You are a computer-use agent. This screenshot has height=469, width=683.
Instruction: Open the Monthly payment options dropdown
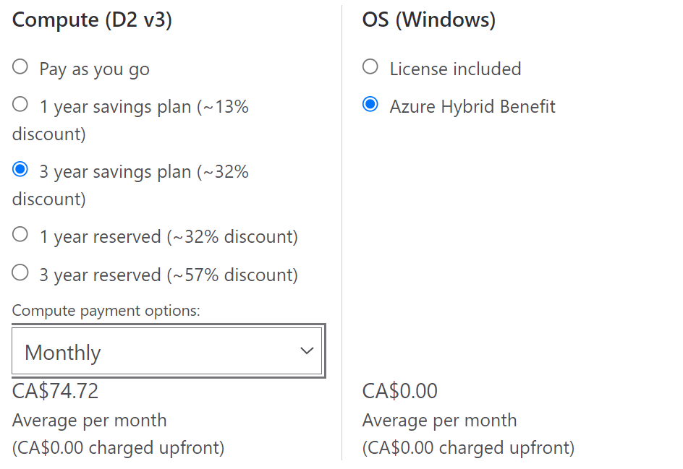(x=167, y=352)
